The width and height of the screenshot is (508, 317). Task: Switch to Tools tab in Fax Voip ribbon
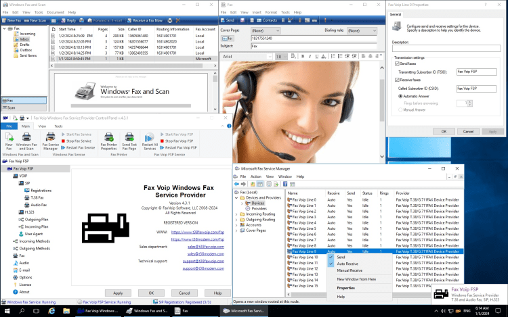tap(58, 126)
